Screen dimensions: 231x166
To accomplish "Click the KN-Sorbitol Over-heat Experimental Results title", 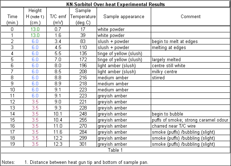I will click(115, 5).
